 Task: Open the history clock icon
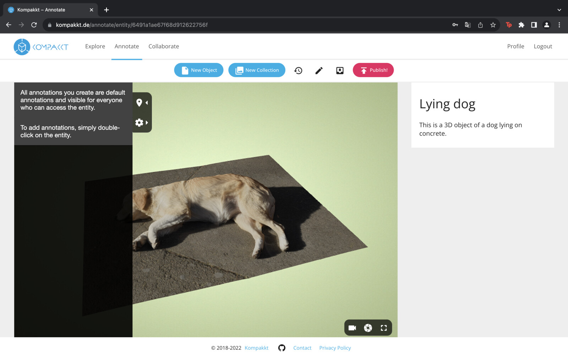tap(298, 70)
